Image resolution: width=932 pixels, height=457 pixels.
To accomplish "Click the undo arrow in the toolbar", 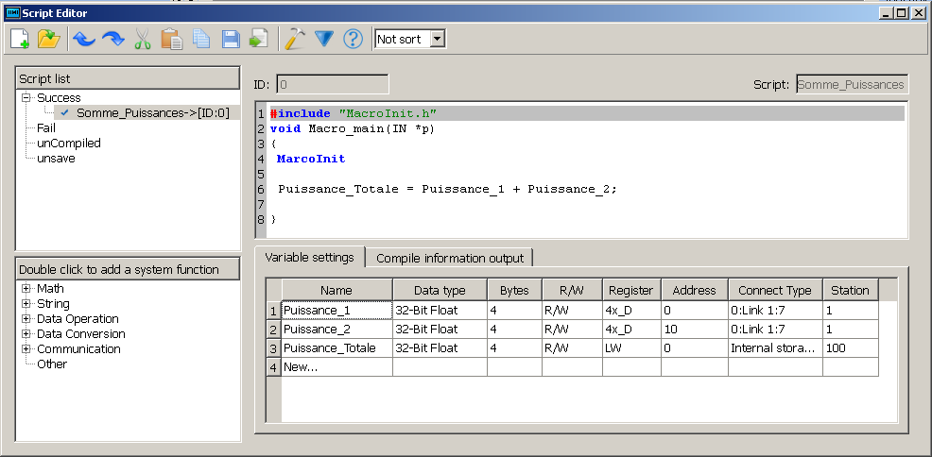I will pos(83,39).
